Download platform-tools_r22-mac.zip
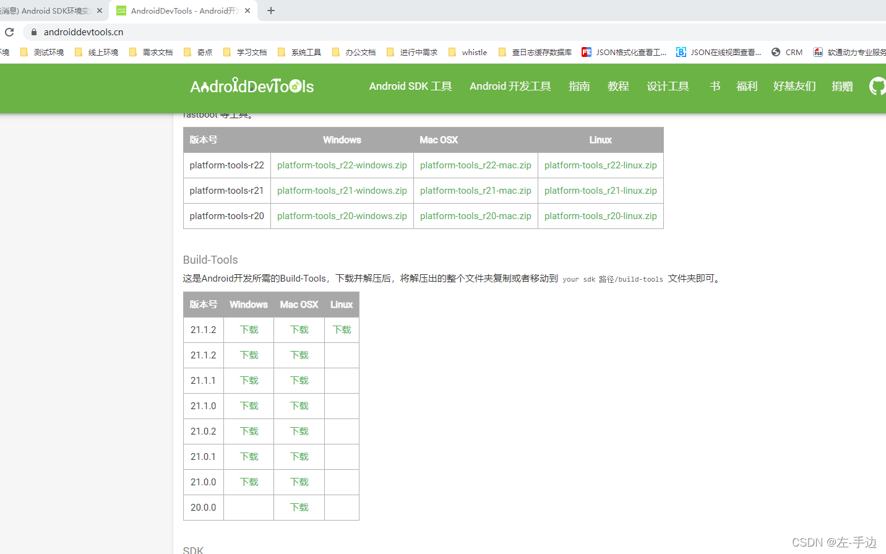 click(476, 165)
